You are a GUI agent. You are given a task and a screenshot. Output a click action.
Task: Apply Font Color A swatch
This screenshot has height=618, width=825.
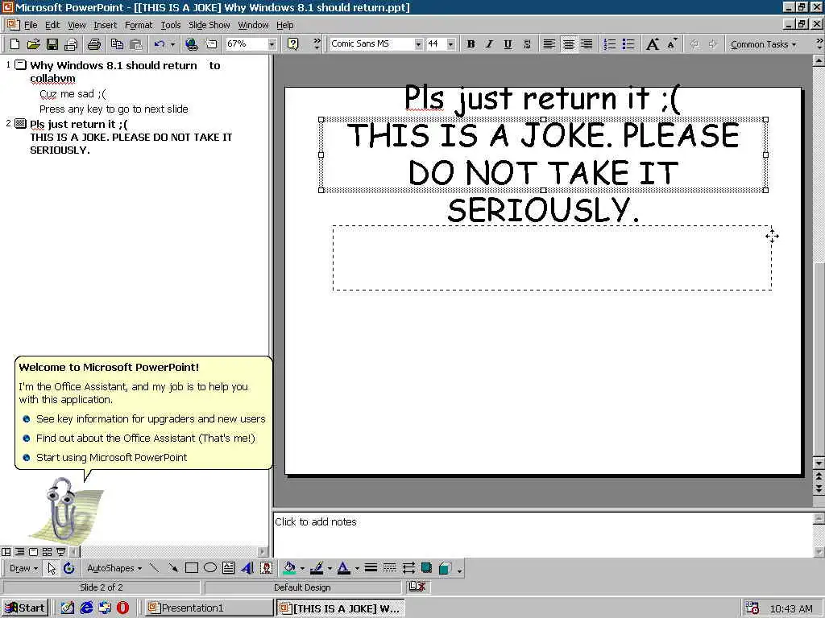(343, 568)
